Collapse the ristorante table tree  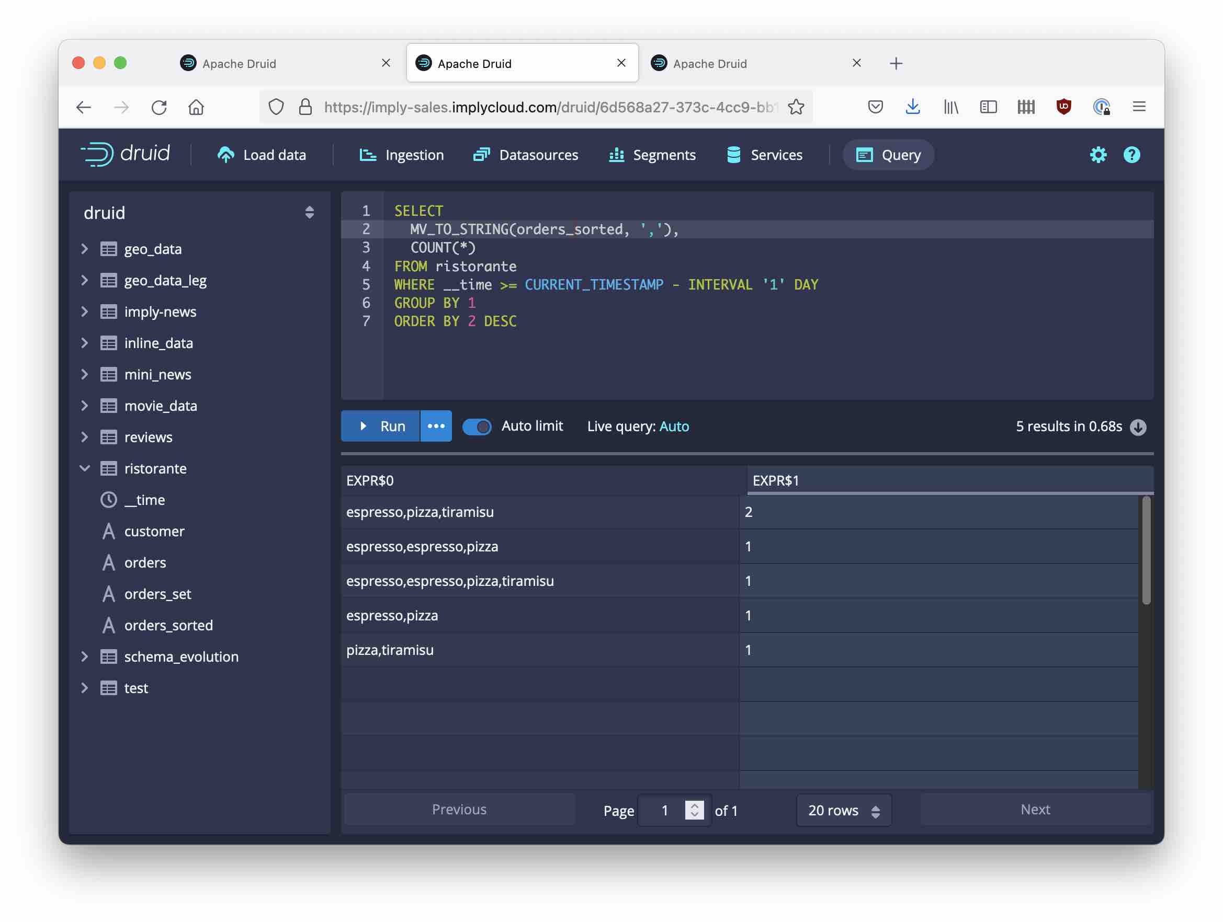coord(85,468)
